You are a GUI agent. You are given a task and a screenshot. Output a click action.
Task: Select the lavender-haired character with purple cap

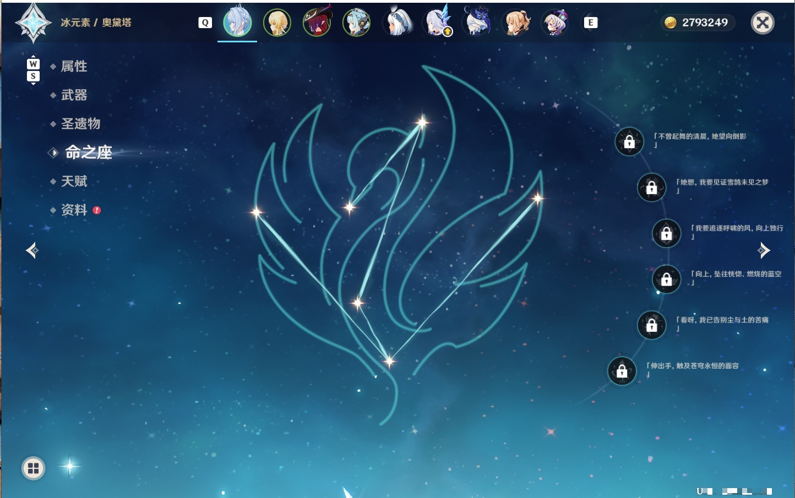556,23
